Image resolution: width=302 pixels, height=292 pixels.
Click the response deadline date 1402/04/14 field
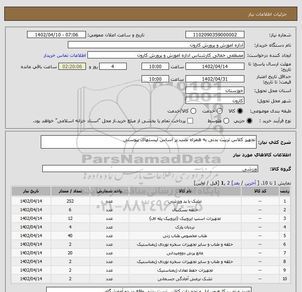pos(215,66)
